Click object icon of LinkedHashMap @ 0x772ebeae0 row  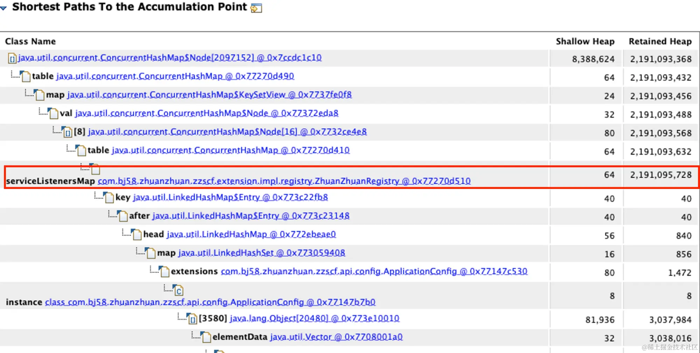pyautogui.click(x=136, y=235)
